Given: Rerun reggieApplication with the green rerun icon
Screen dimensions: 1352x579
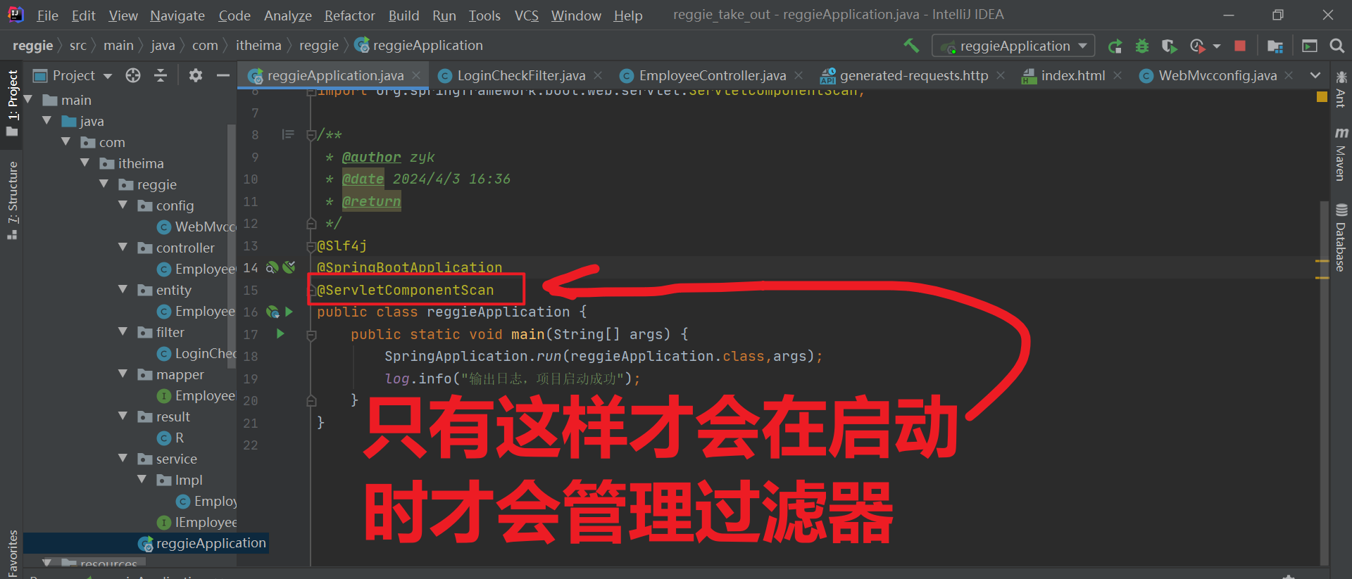Looking at the screenshot, I should point(1115,46).
